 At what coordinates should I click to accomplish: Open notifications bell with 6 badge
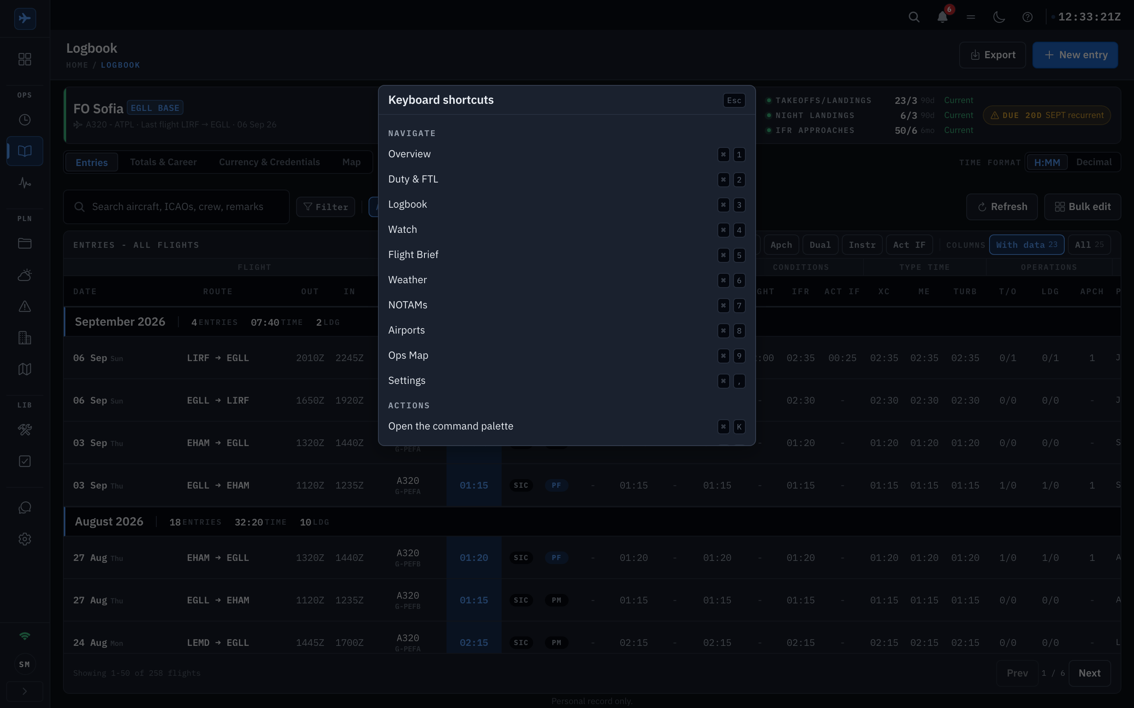[942, 17]
